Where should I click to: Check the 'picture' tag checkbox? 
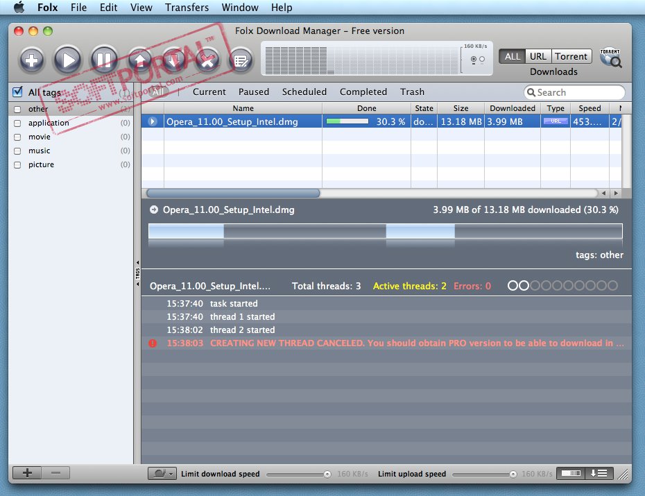(x=17, y=165)
